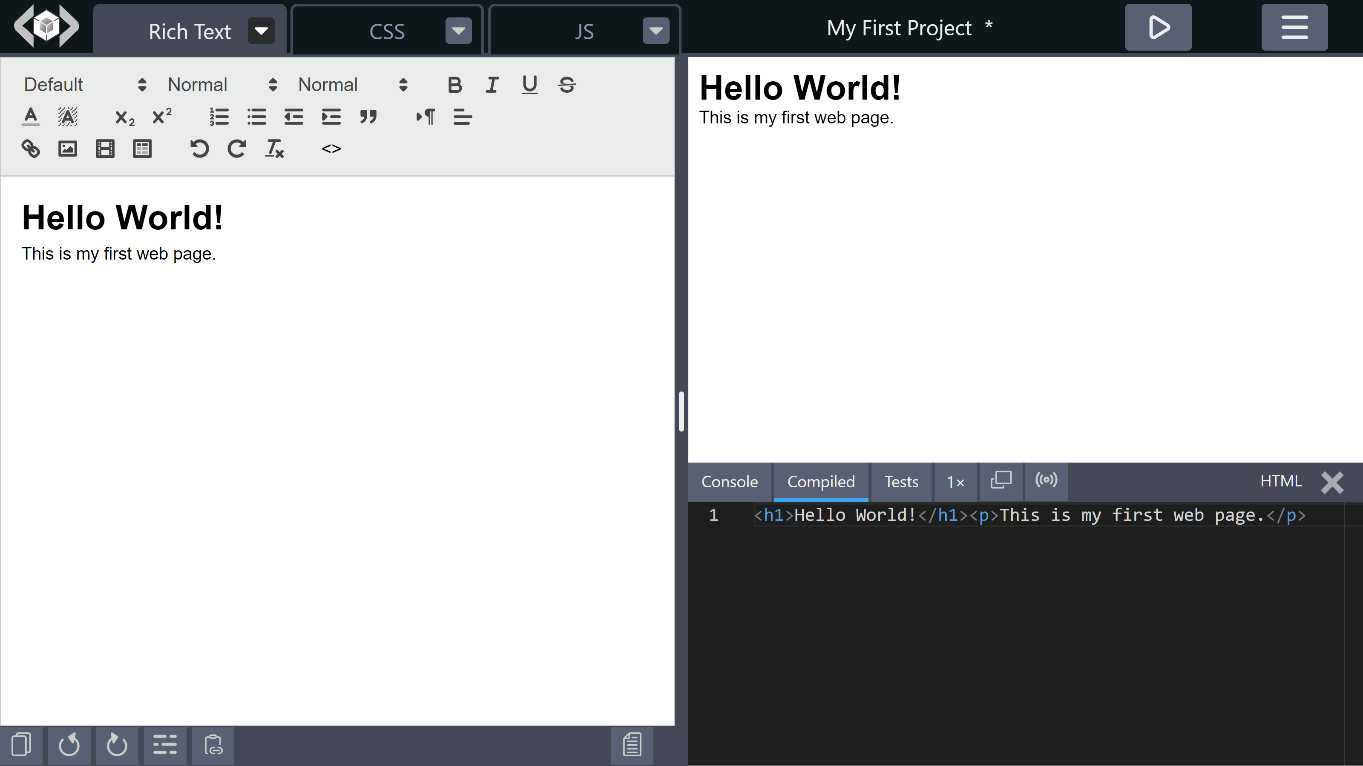Increase the indent level
Viewport: 1363px width, 766px height.
click(331, 117)
